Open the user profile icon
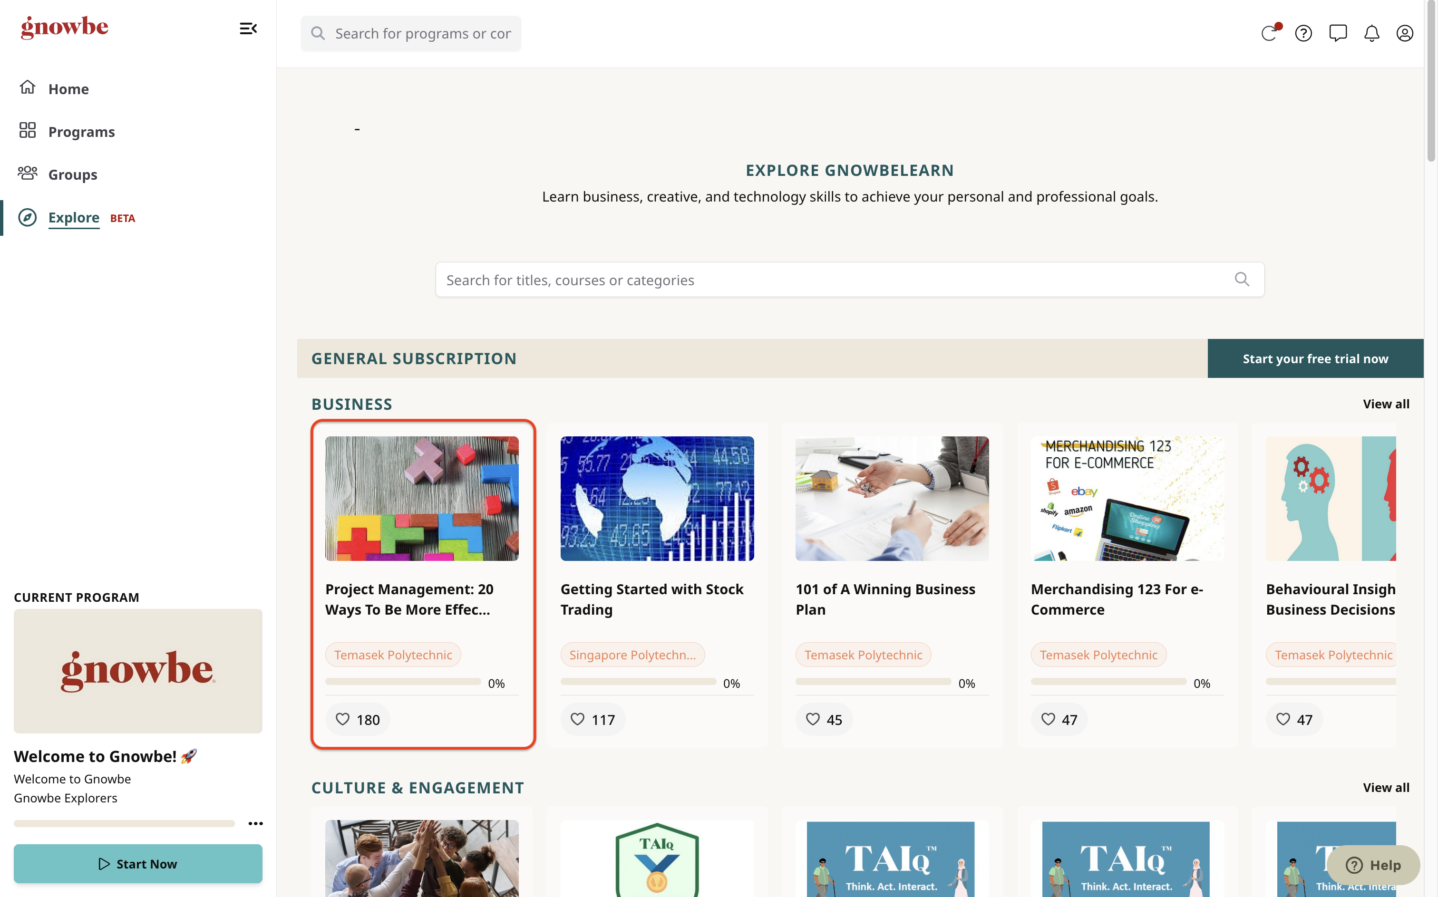Image resolution: width=1438 pixels, height=897 pixels. coord(1405,33)
